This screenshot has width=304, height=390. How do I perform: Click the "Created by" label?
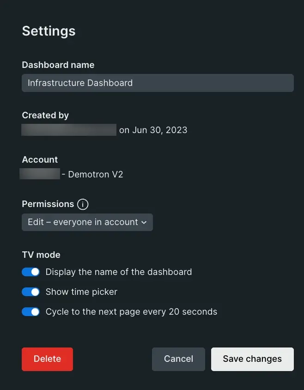45,116
